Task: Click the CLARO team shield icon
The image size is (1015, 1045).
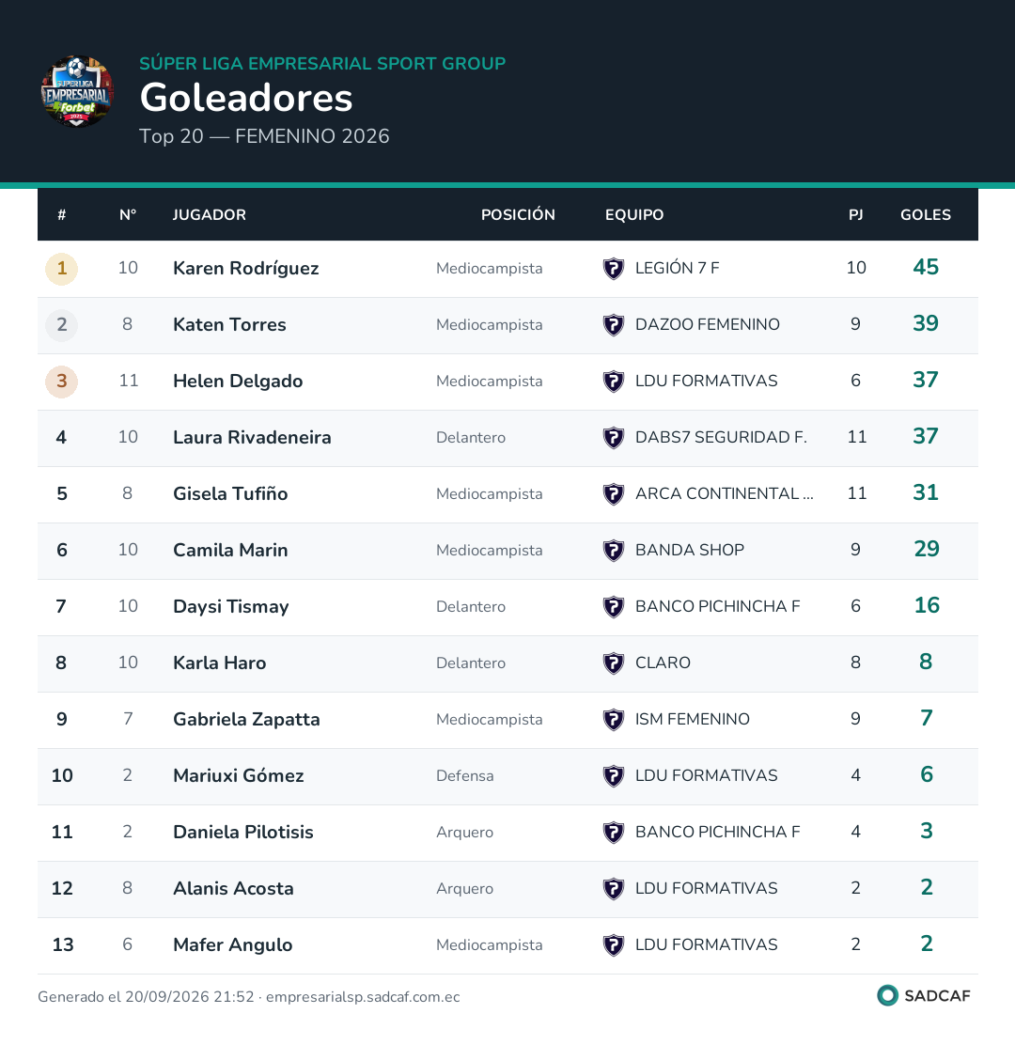Action: pyautogui.click(x=613, y=663)
